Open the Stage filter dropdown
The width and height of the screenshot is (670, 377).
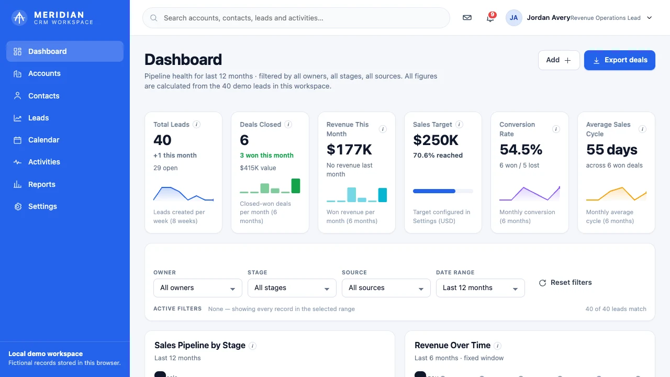point(292,288)
